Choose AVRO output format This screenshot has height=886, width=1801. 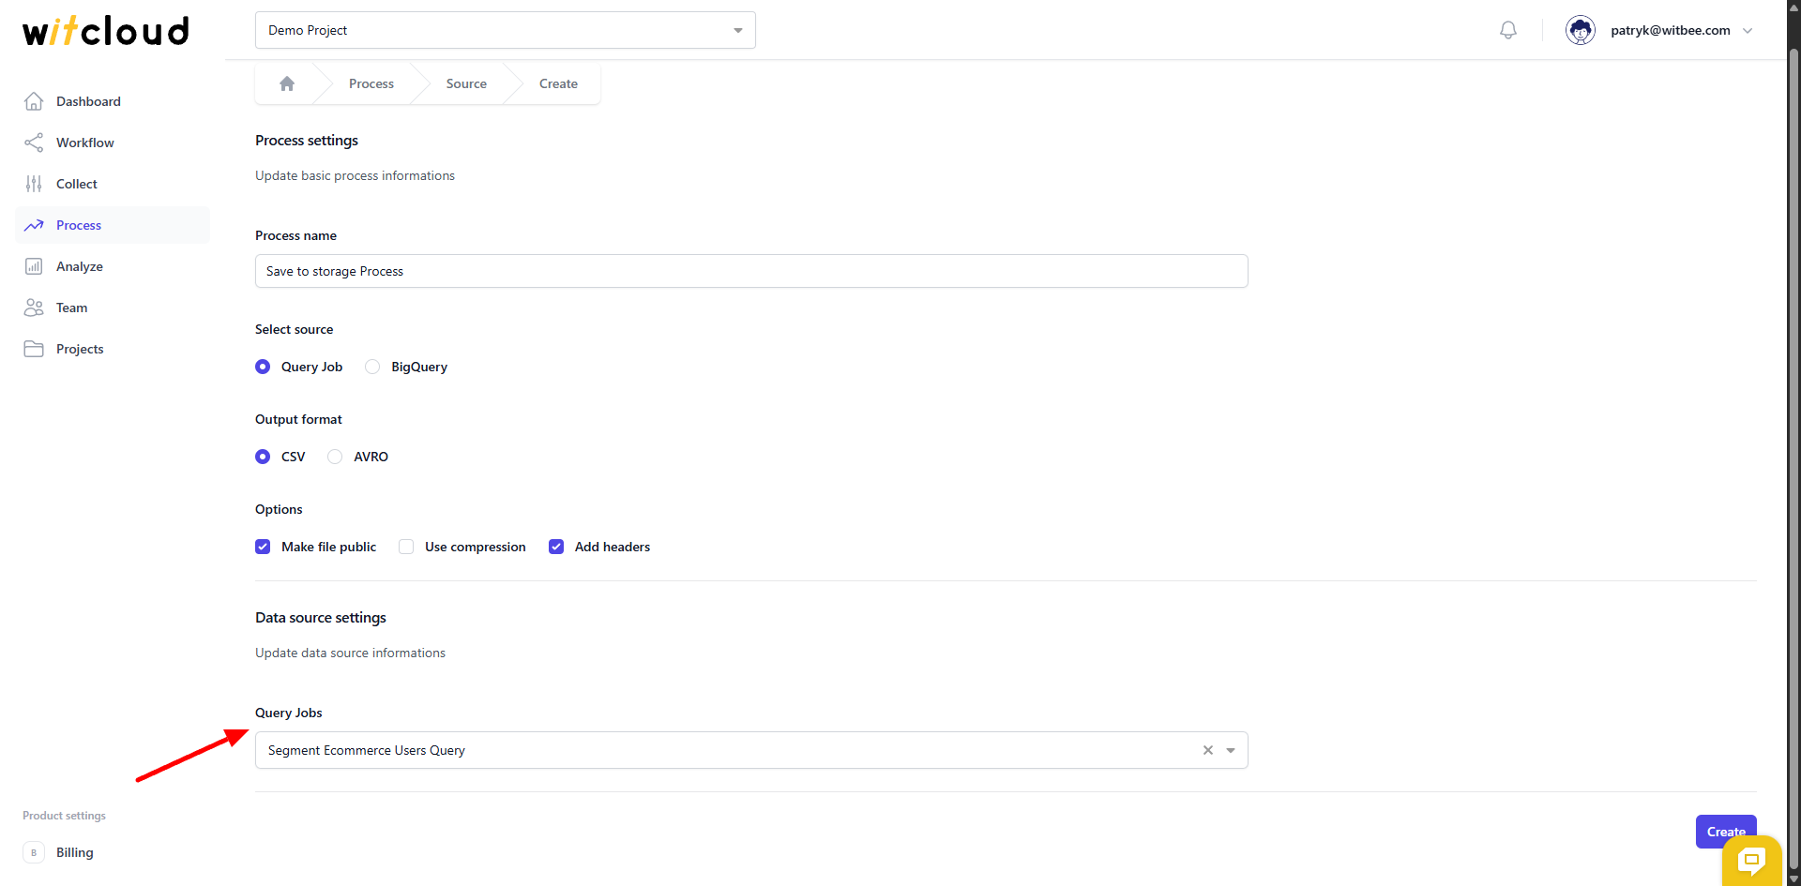pos(335,457)
